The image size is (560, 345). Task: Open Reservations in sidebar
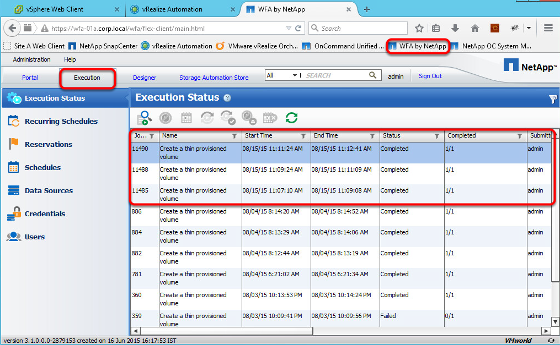coord(48,145)
